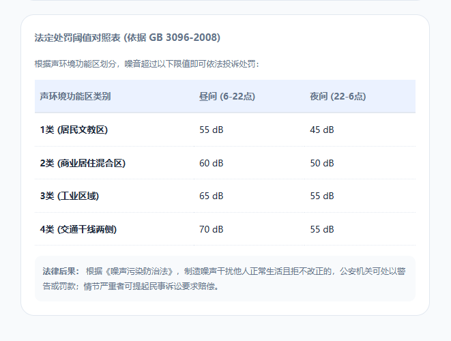Screen dimensions: 451x341
Task: Select the 4类 (交通干线两侧) row label
Action: point(78,229)
